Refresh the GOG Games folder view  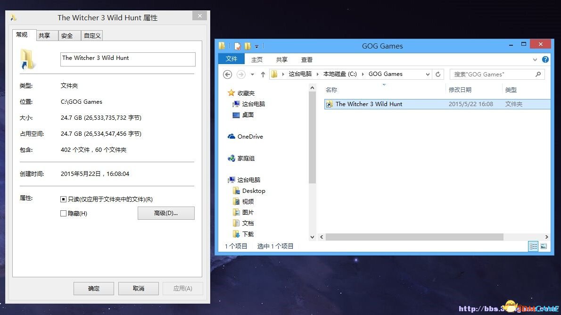(438, 74)
